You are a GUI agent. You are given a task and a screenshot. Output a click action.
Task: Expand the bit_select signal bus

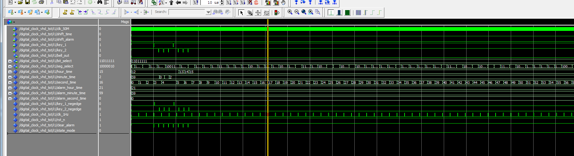tap(10, 61)
